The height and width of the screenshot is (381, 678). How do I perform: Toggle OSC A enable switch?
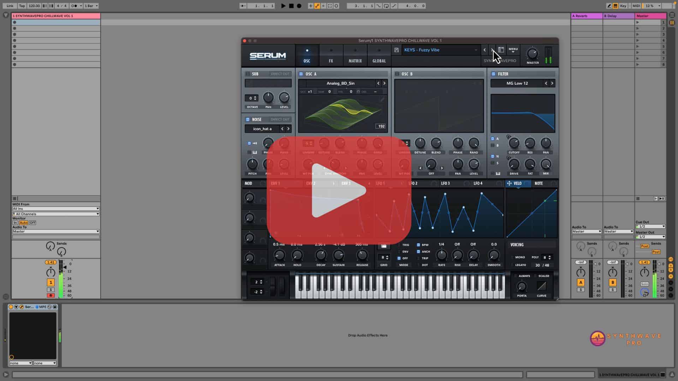(301, 74)
